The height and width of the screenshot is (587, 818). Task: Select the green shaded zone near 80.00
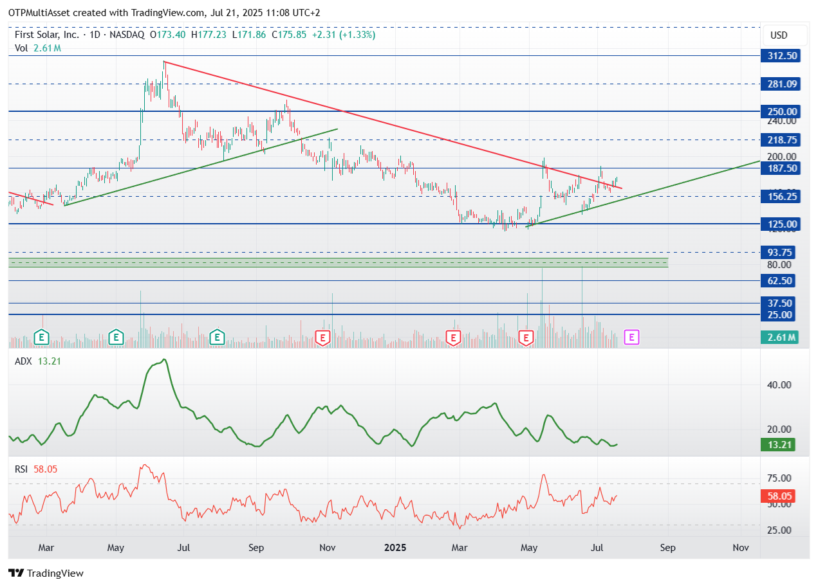[x=338, y=263]
